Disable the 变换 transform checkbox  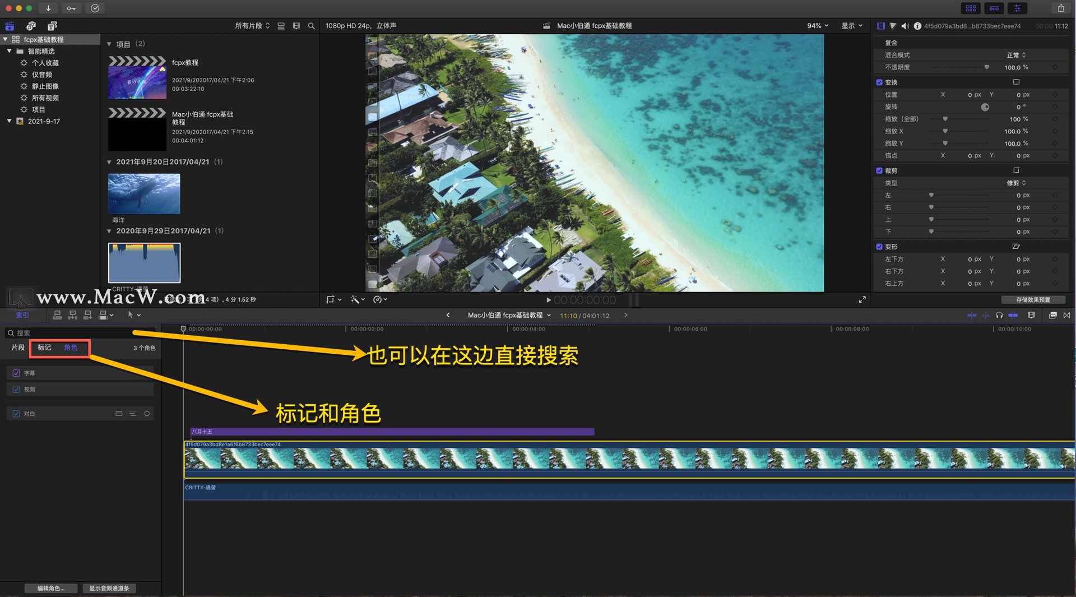pyautogui.click(x=879, y=82)
